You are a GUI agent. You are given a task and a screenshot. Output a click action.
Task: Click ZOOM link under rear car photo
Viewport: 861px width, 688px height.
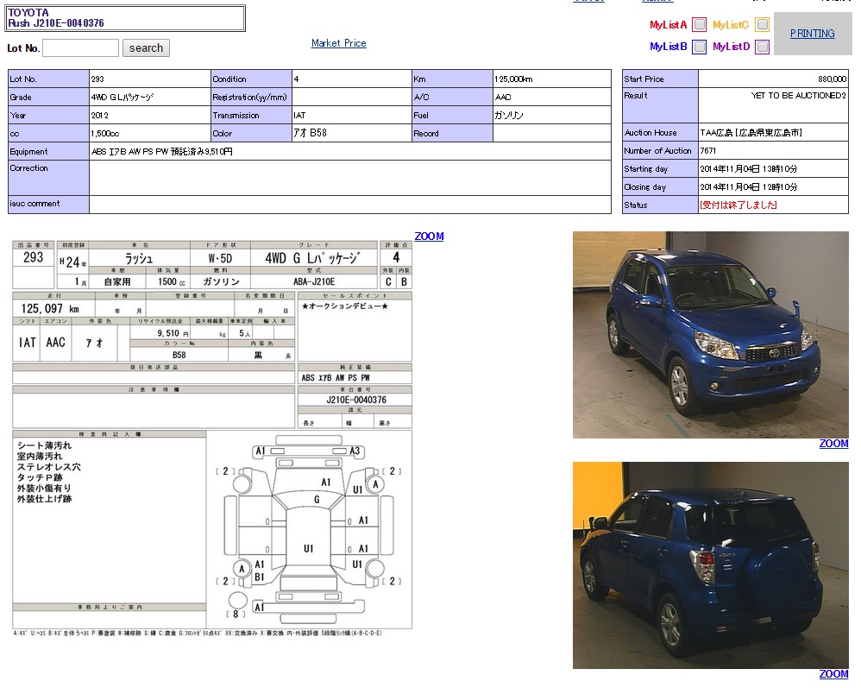[833, 674]
